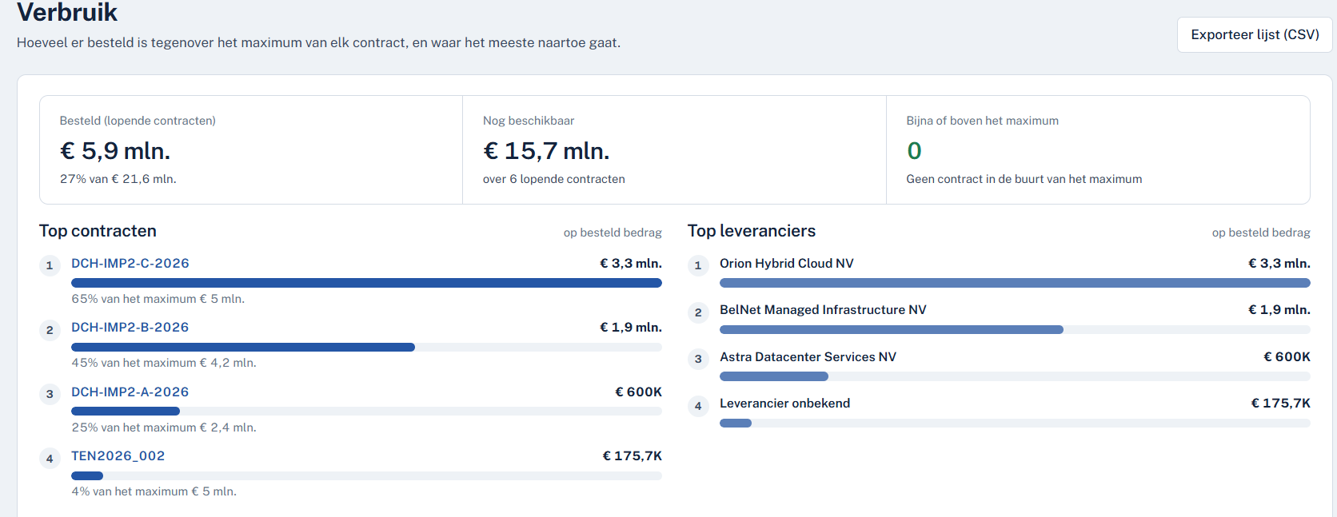
Task: Select the Leverancier onbekend row label
Action: [x=784, y=404]
